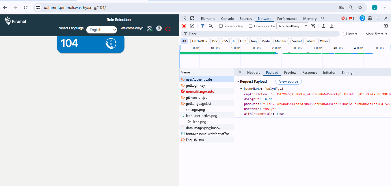Viewport: 391px width, 186px height.
Task: Enable Preserve log checkbox
Action: click(221, 26)
